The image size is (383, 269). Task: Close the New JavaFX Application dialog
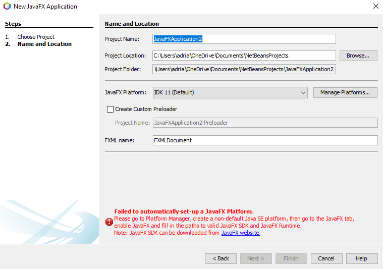point(375,7)
